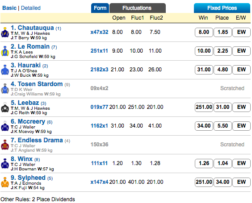Click Chautauqua place price 1.85
Screen dimensions: 252x203
tap(223, 32)
